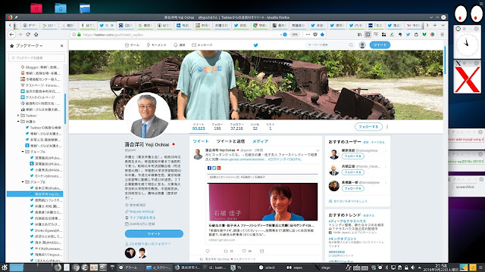This screenshot has width=485, height=272.
Task: Switch to ツイートと返信 tab
Action: click(230, 141)
